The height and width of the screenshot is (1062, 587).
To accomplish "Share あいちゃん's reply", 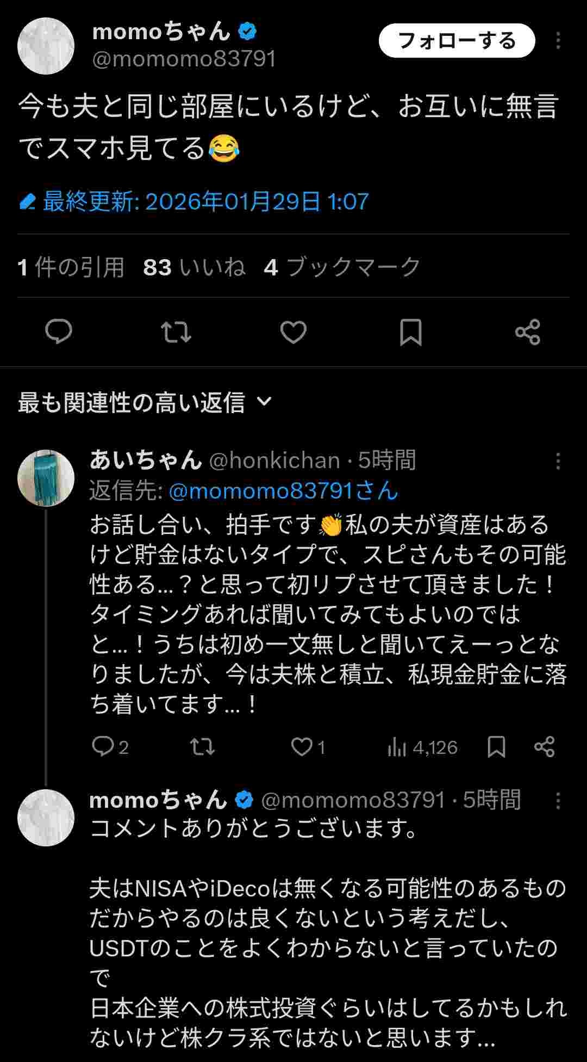I will click(x=545, y=746).
